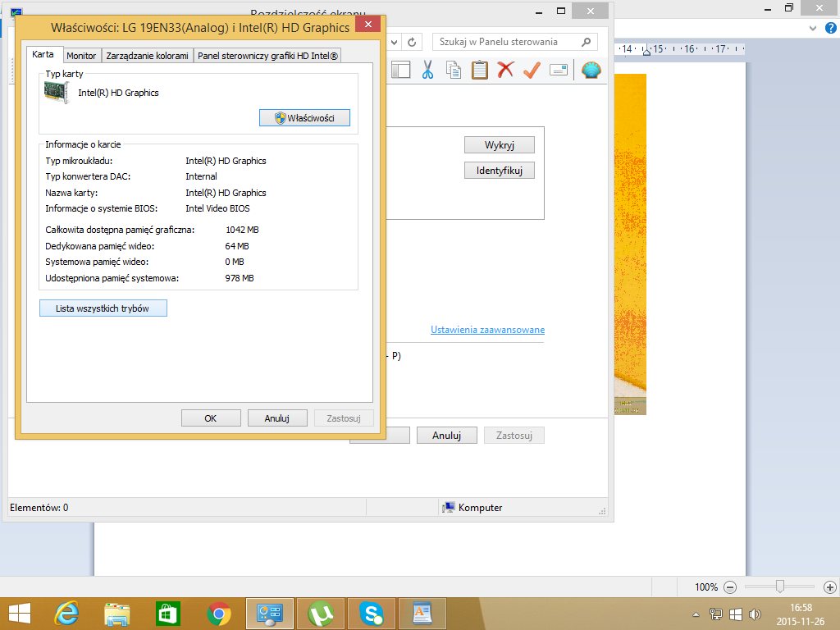Open uTorrent from the taskbar
Viewport: 840px width, 630px height.
pos(321,614)
